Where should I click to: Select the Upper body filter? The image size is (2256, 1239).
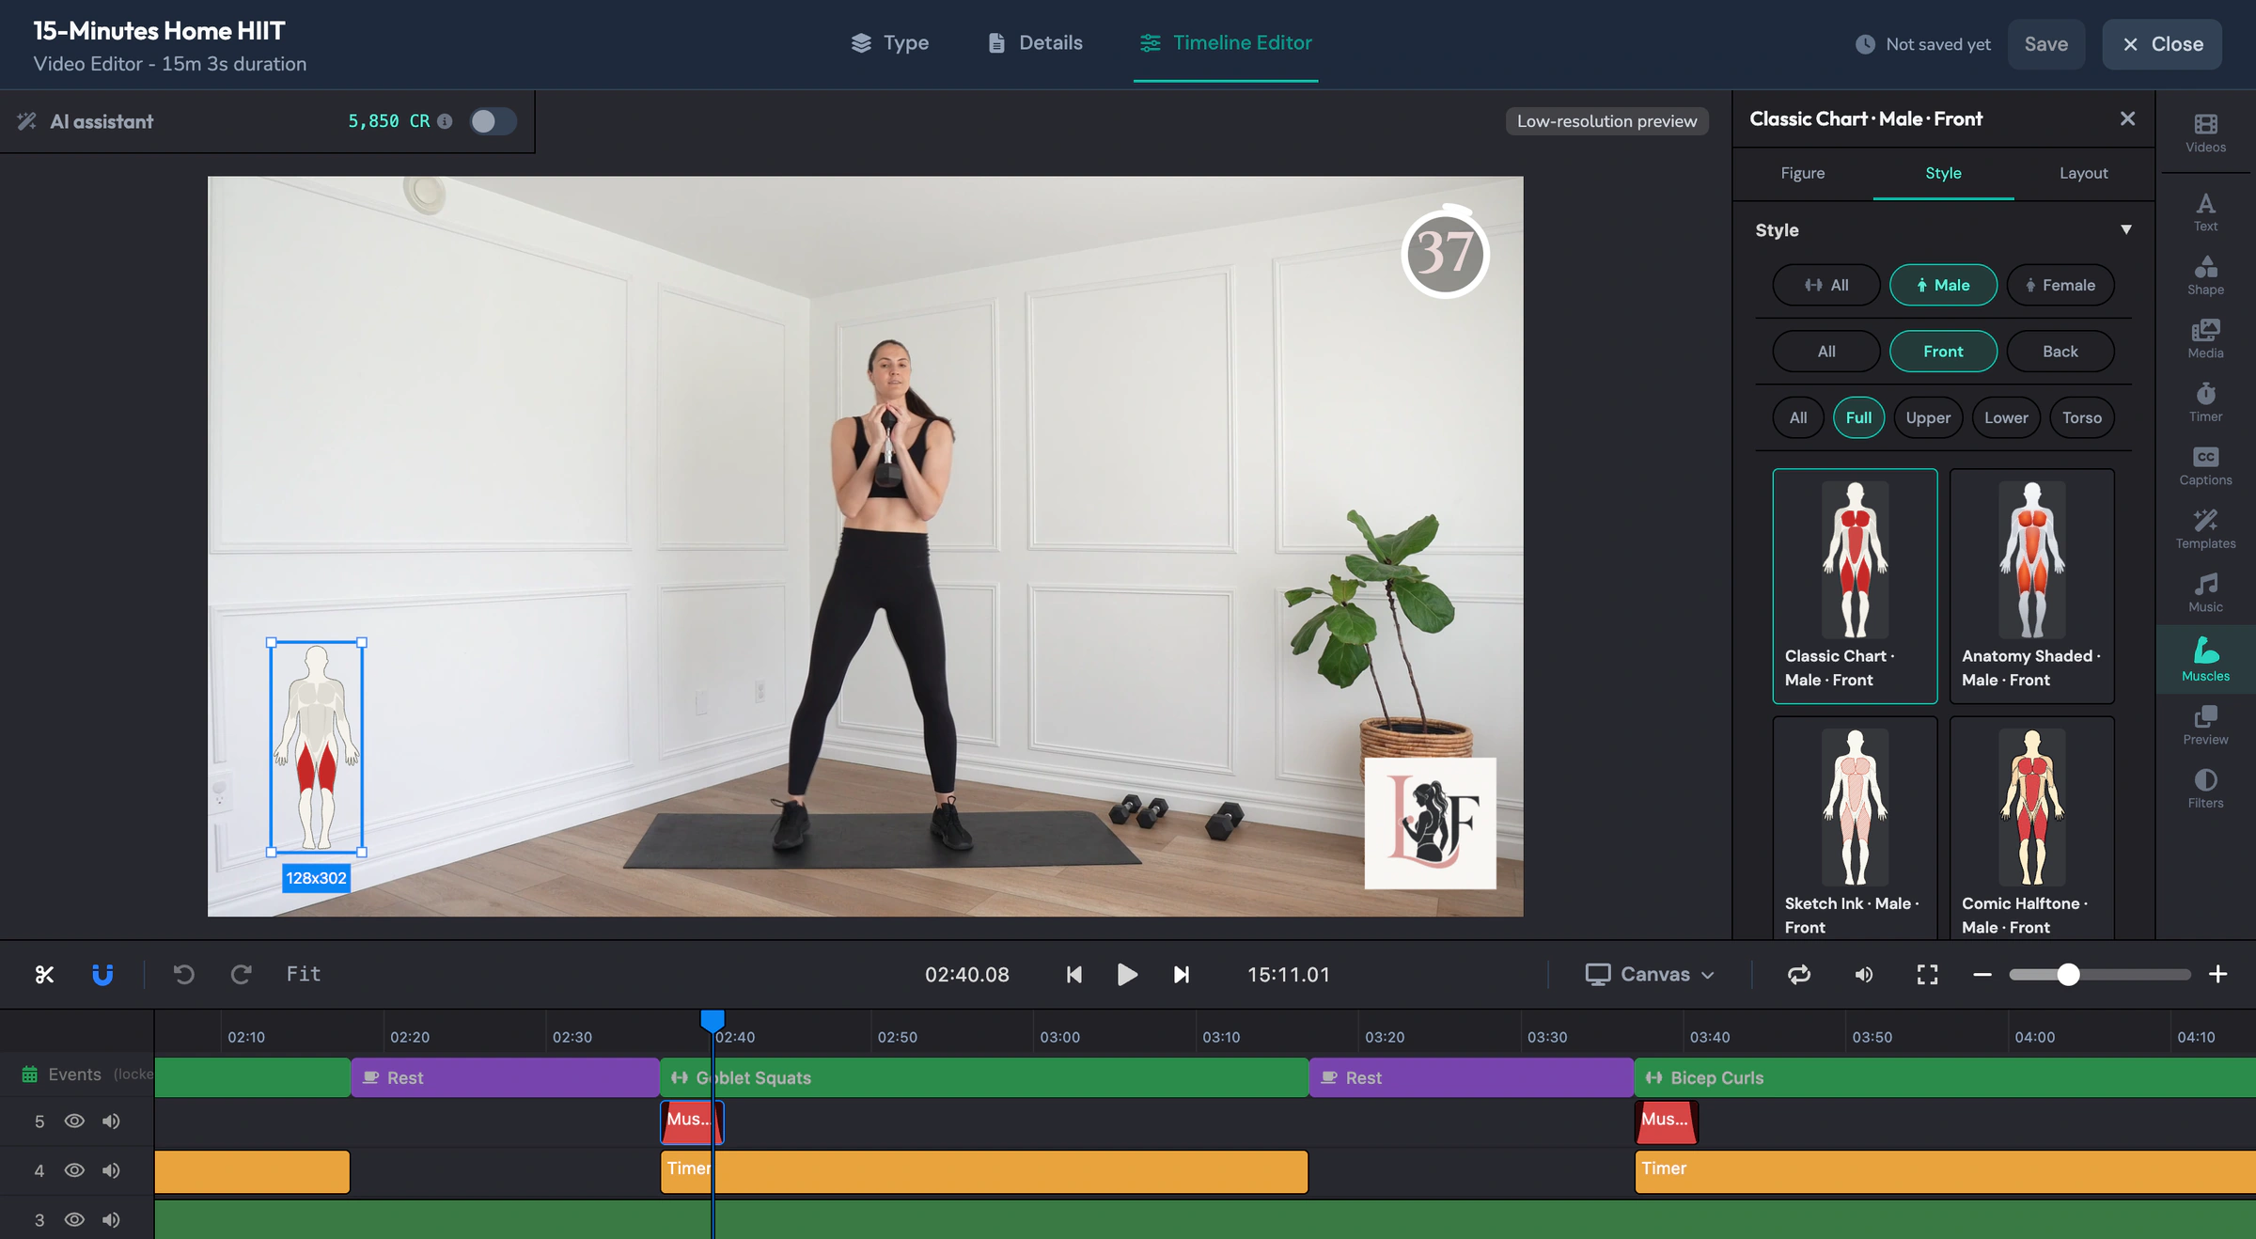click(x=1928, y=417)
